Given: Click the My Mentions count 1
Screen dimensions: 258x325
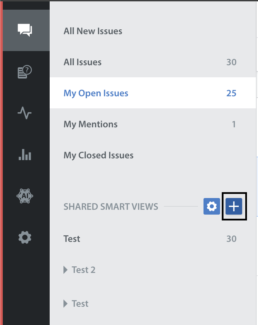Looking at the screenshot, I should click(x=234, y=124).
